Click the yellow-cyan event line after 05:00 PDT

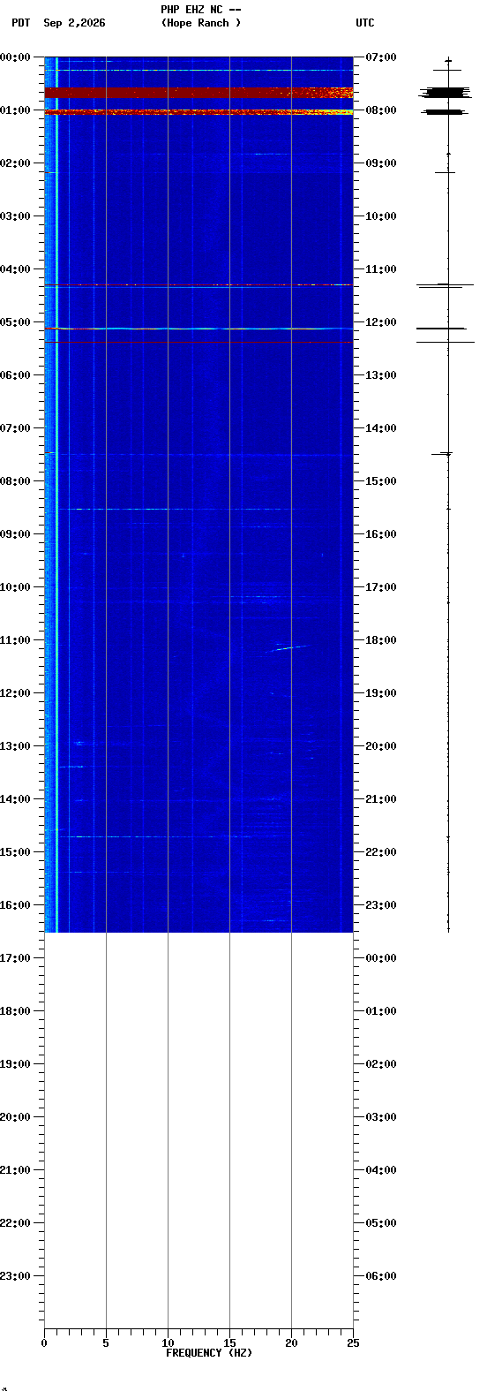199,329
